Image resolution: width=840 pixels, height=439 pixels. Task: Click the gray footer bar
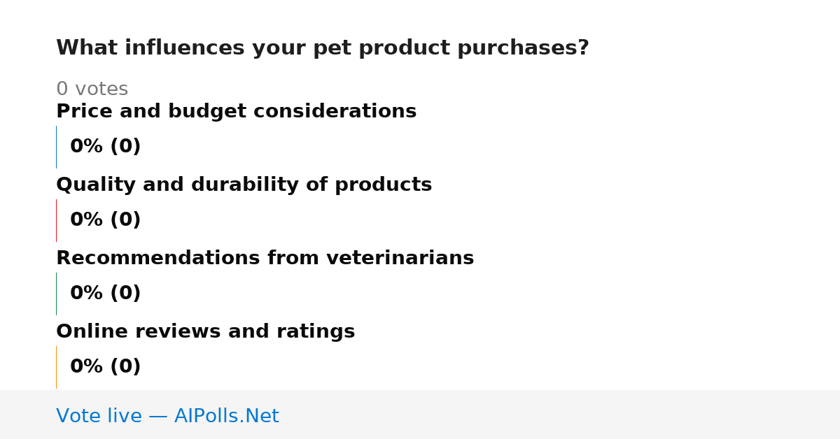[x=420, y=415]
